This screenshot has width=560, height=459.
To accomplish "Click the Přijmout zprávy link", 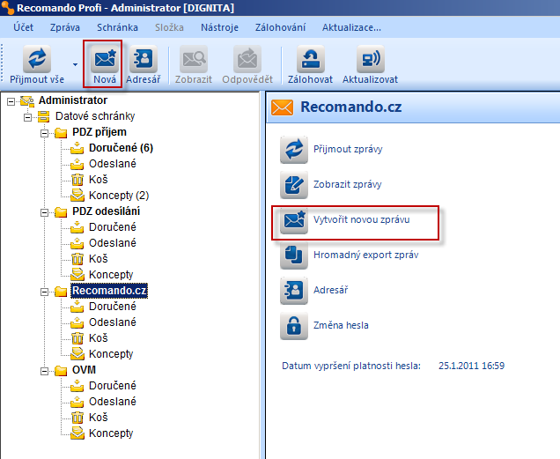I will coord(348,149).
